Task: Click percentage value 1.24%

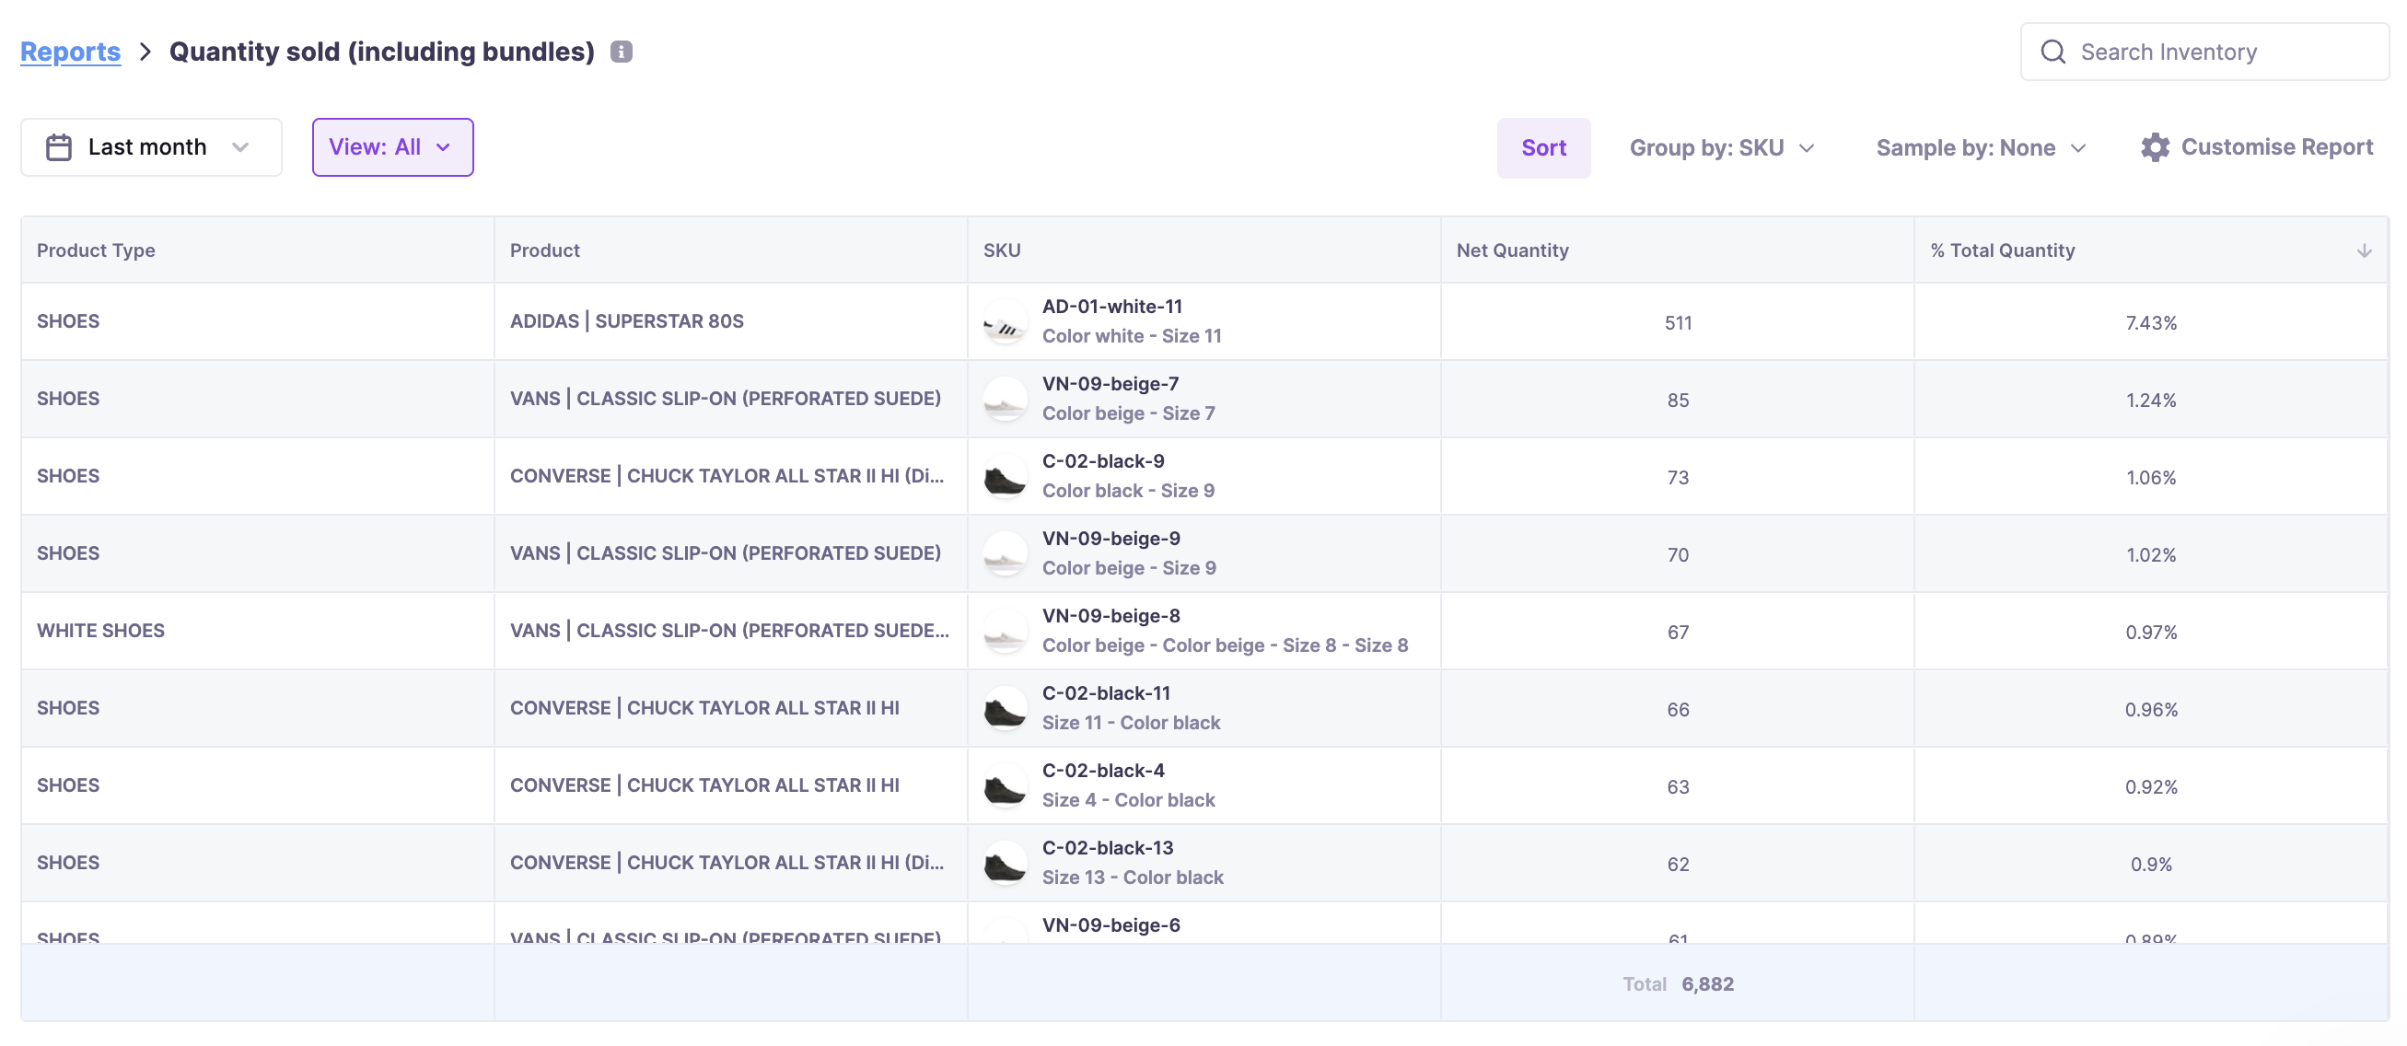Action: (2151, 401)
